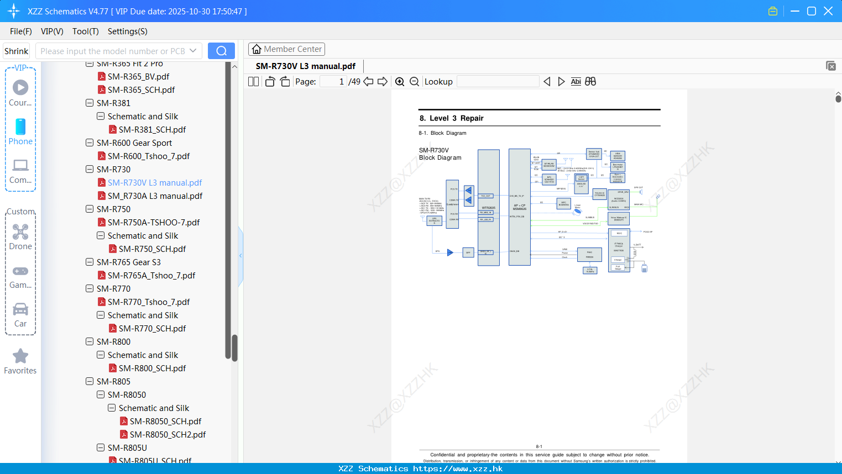Image resolution: width=842 pixels, height=474 pixels.
Task: Open Member Center
Action: (x=286, y=49)
